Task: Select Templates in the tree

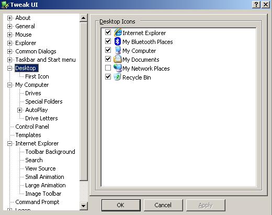Action: pyautogui.click(x=28, y=135)
